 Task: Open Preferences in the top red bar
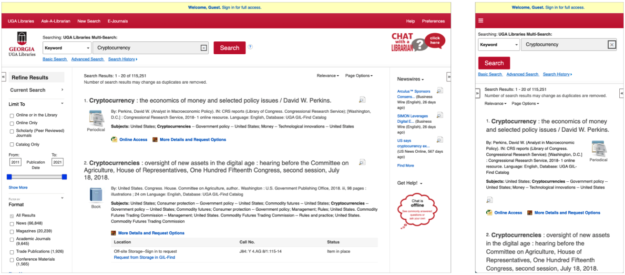pyautogui.click(x=433, y=21)
